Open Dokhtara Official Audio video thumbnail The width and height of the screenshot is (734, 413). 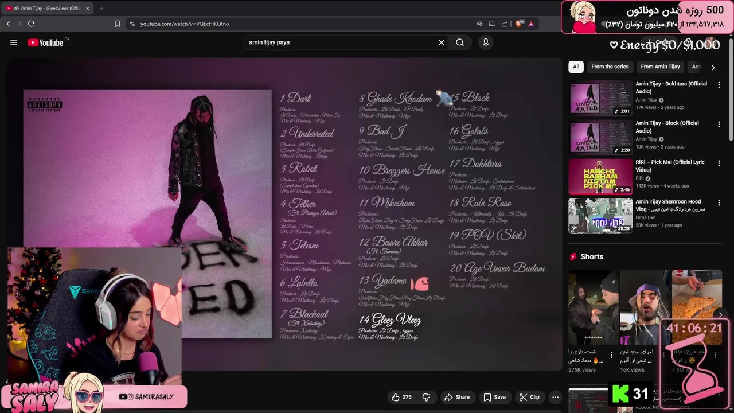[600, 98]
